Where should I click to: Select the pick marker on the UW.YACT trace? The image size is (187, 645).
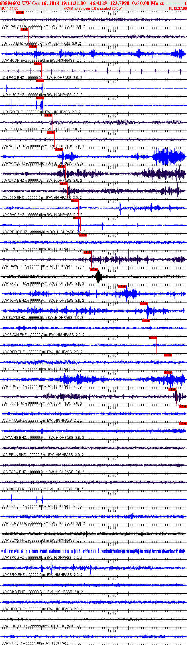point(94,269)
